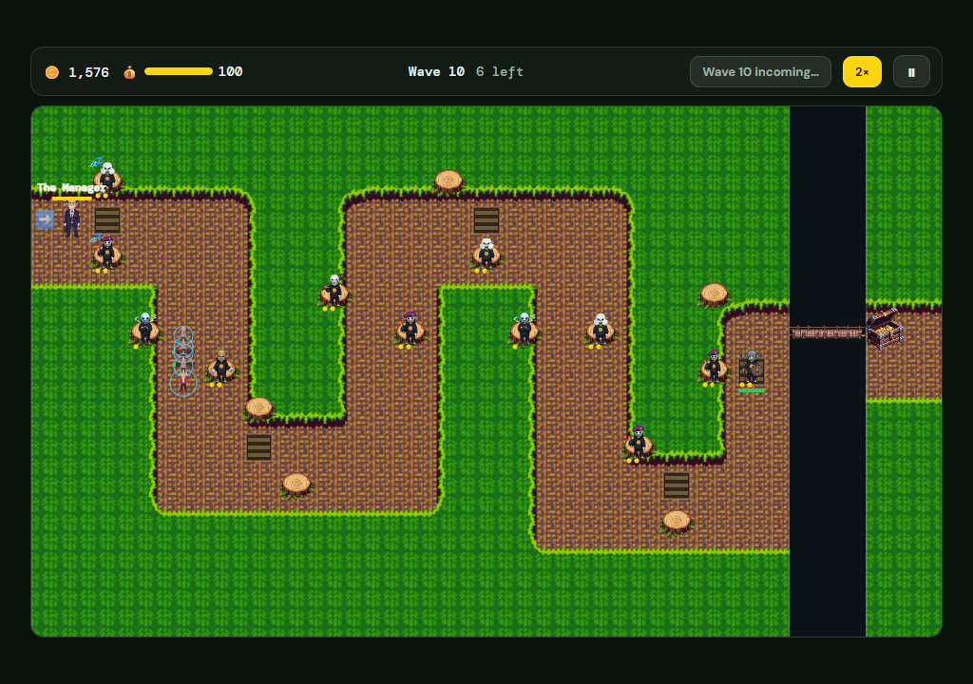Screen dimensions: 973x684
Task: Click the bottom-right grate
Action: [676, 484]
